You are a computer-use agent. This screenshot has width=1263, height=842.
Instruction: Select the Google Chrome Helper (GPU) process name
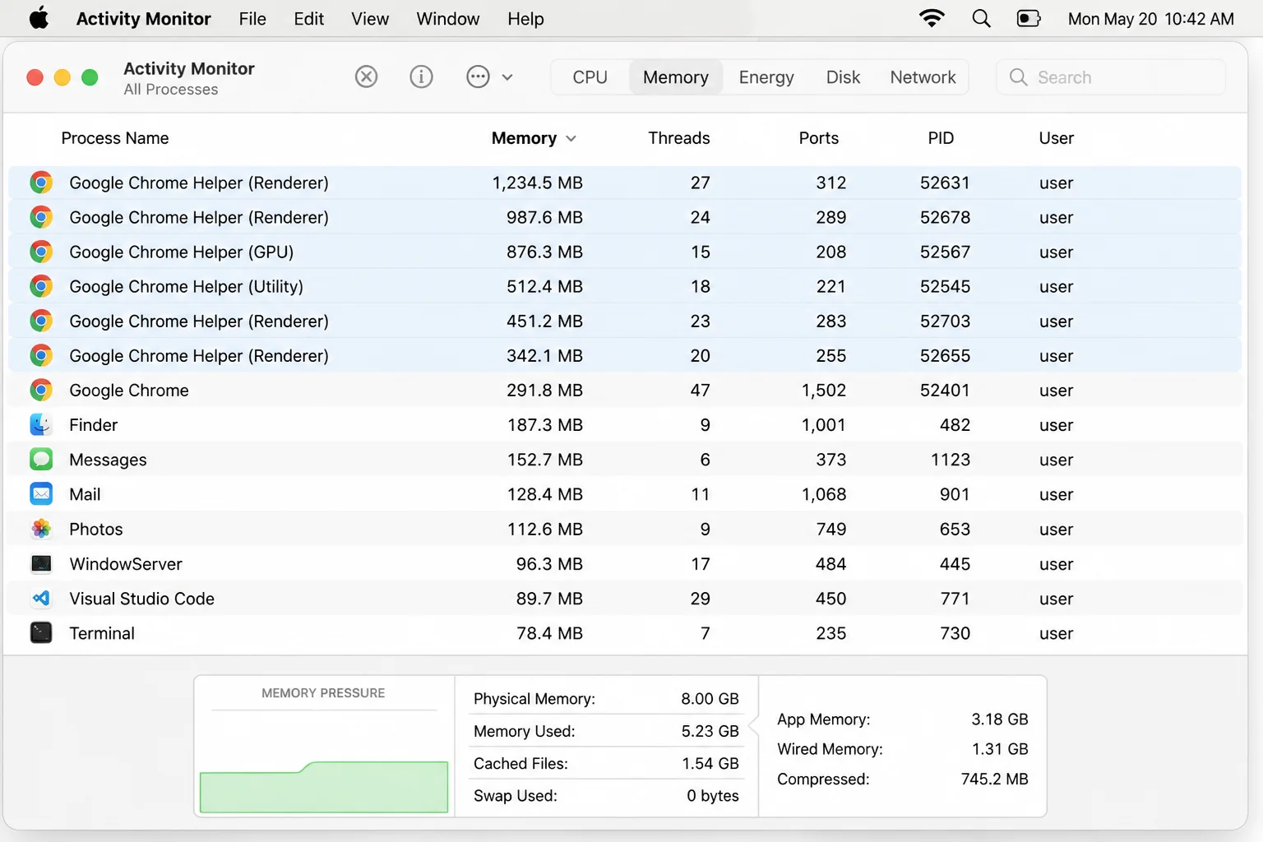tap(181, 252)
